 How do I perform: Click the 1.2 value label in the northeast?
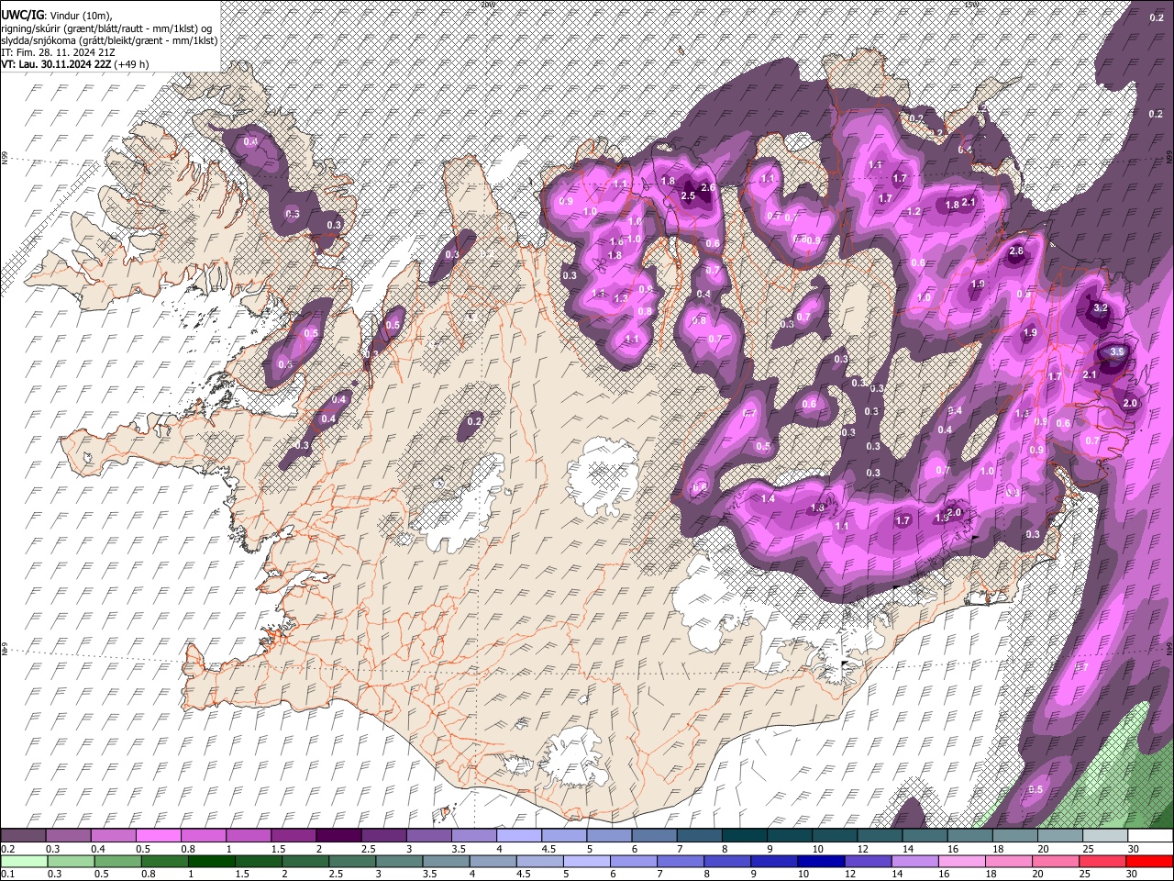click(x=914, y=212)
